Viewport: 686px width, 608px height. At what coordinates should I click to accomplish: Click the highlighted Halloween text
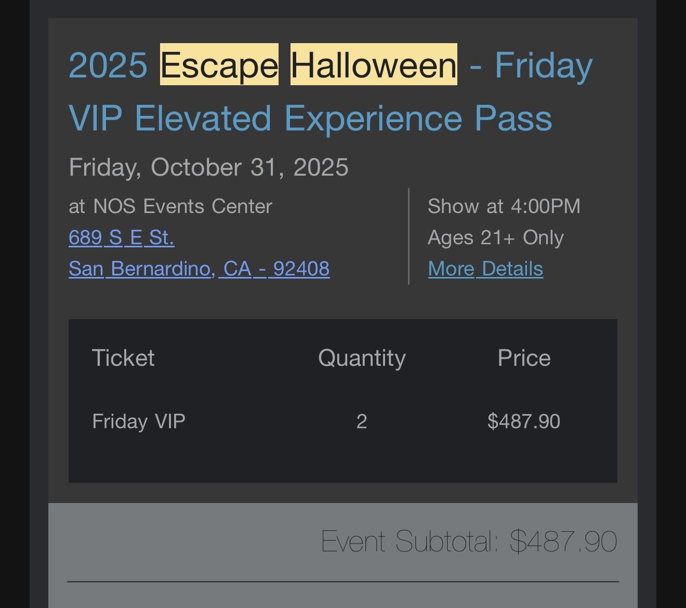[373, 65]
